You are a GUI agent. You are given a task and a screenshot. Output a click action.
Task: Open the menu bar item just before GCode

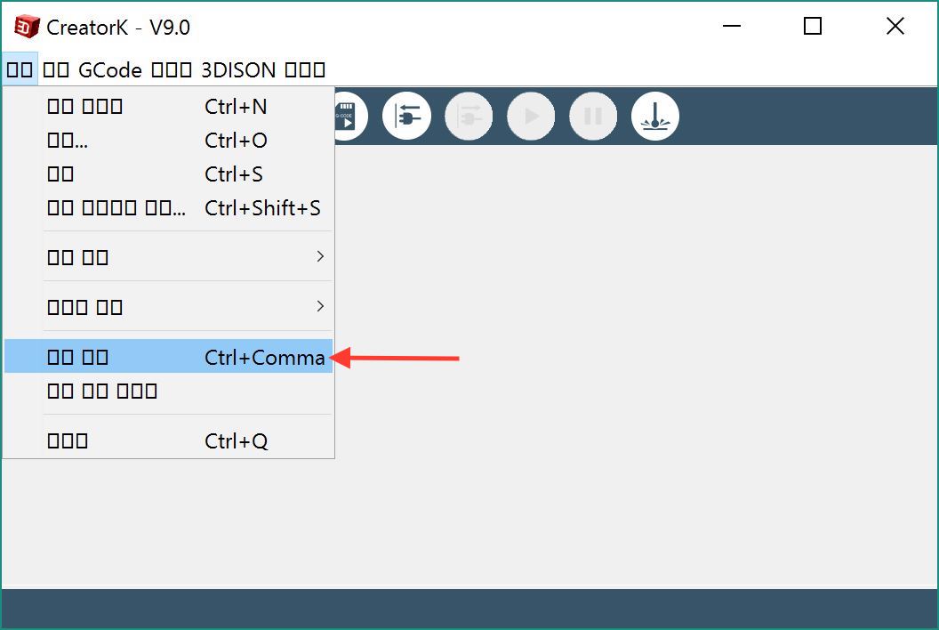[56, 69]
